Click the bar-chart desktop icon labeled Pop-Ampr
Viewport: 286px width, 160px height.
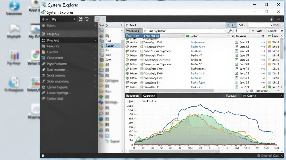(x=14, y=56)
